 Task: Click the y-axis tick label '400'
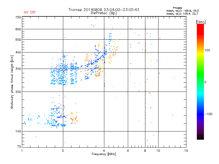click(x=18, y=52)
